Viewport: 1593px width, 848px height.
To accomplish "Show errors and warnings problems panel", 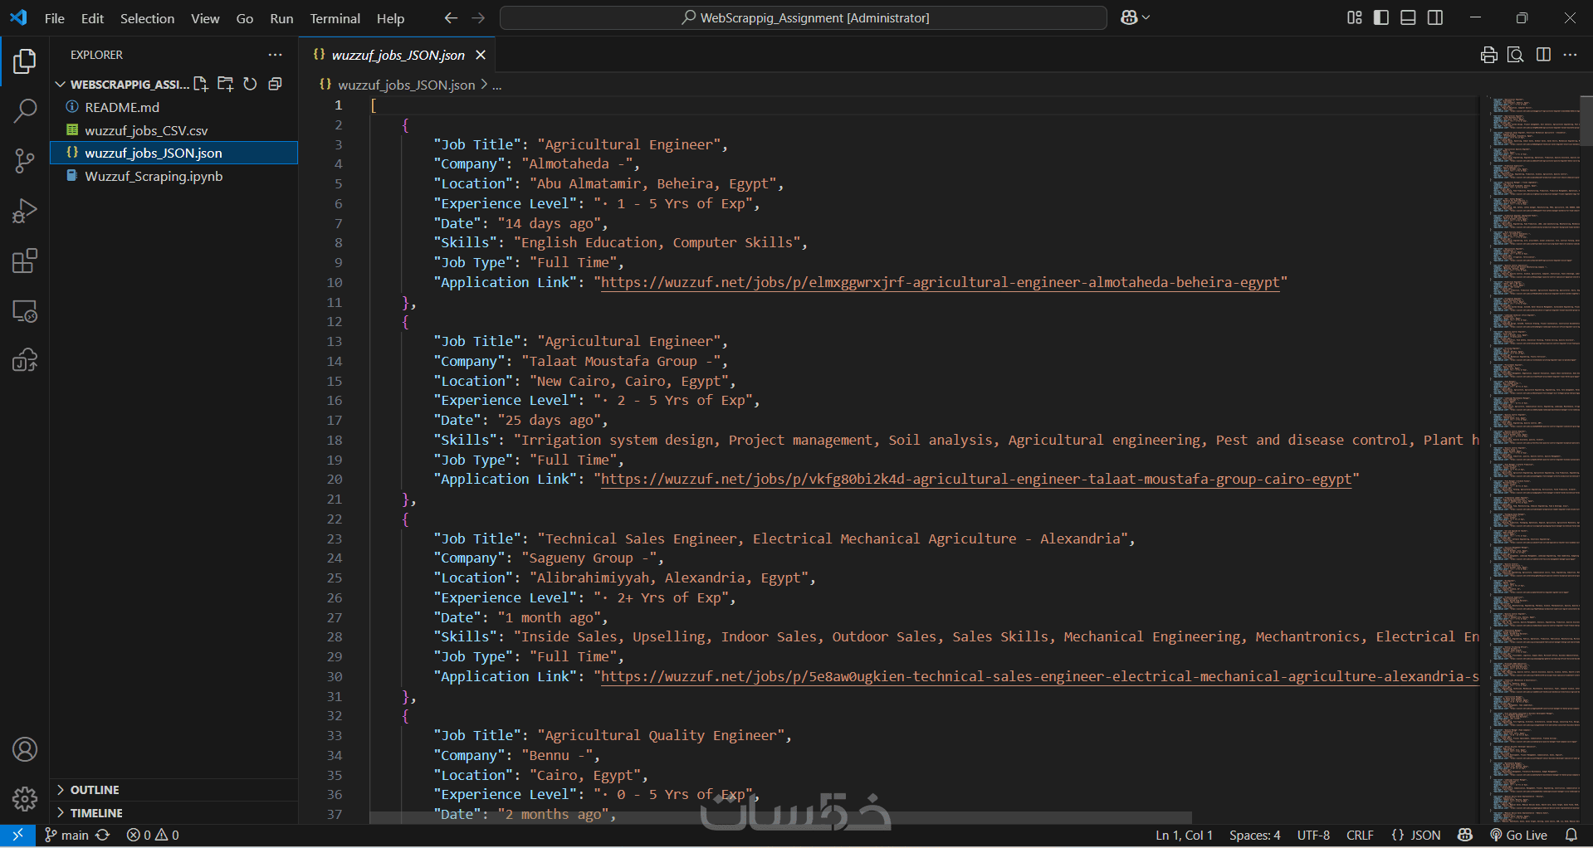I will (x=153, y=836).
